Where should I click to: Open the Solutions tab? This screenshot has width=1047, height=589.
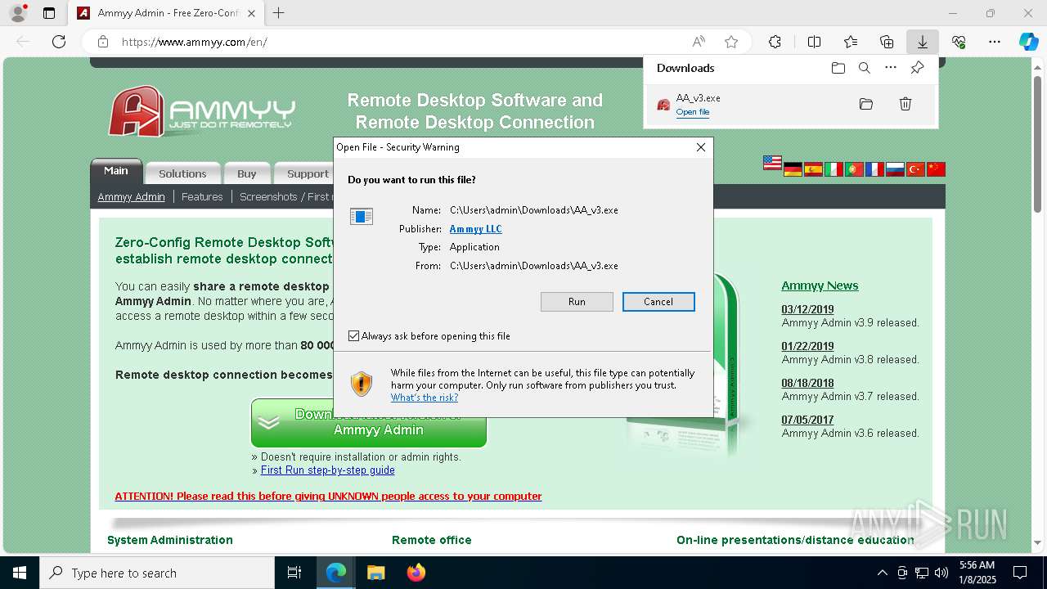coord(182,173)
